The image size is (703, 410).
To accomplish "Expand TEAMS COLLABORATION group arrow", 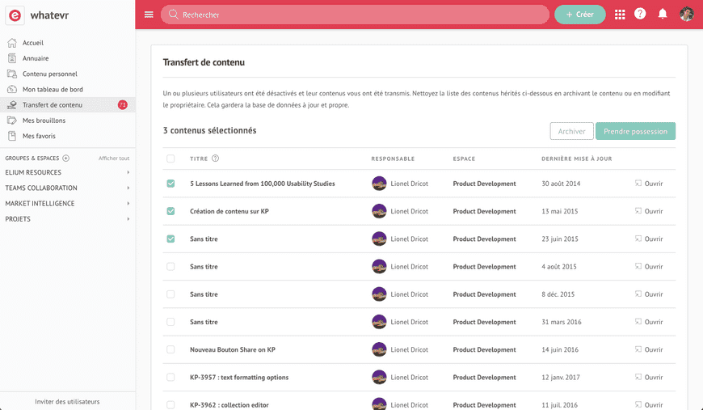I will click(x=128, y=188).
